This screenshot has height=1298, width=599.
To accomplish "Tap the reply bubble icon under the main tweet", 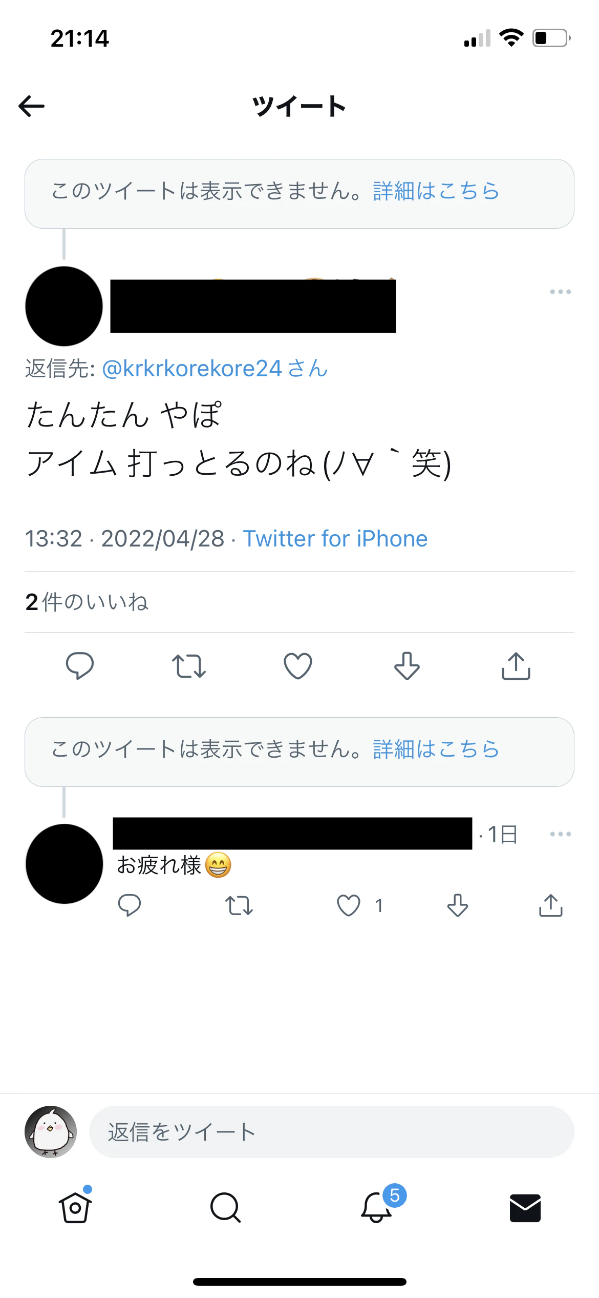I will click(79, 666).
